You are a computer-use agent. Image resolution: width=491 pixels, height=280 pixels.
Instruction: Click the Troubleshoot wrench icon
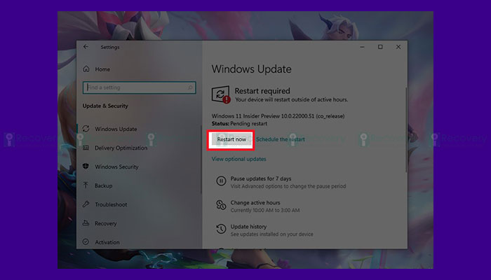(x=86, y=204)
